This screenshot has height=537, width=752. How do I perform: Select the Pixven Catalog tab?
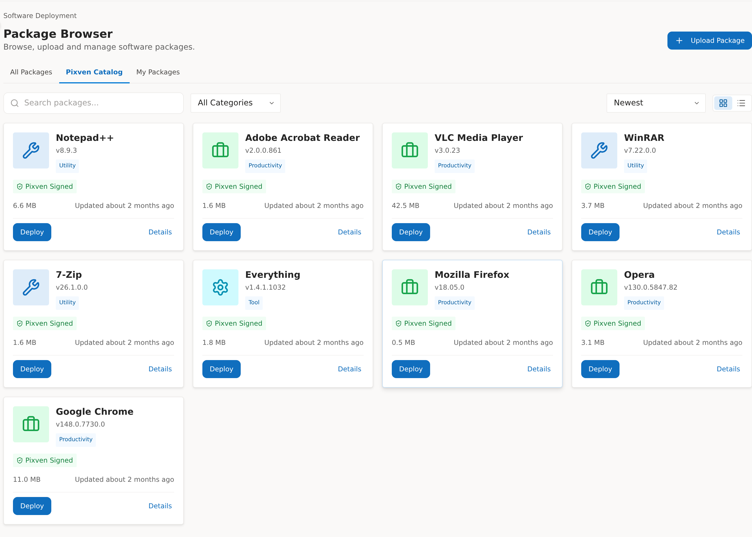pyautogui.click(x=94, y=72)
